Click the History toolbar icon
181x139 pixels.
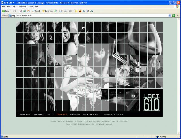(56, 11)
